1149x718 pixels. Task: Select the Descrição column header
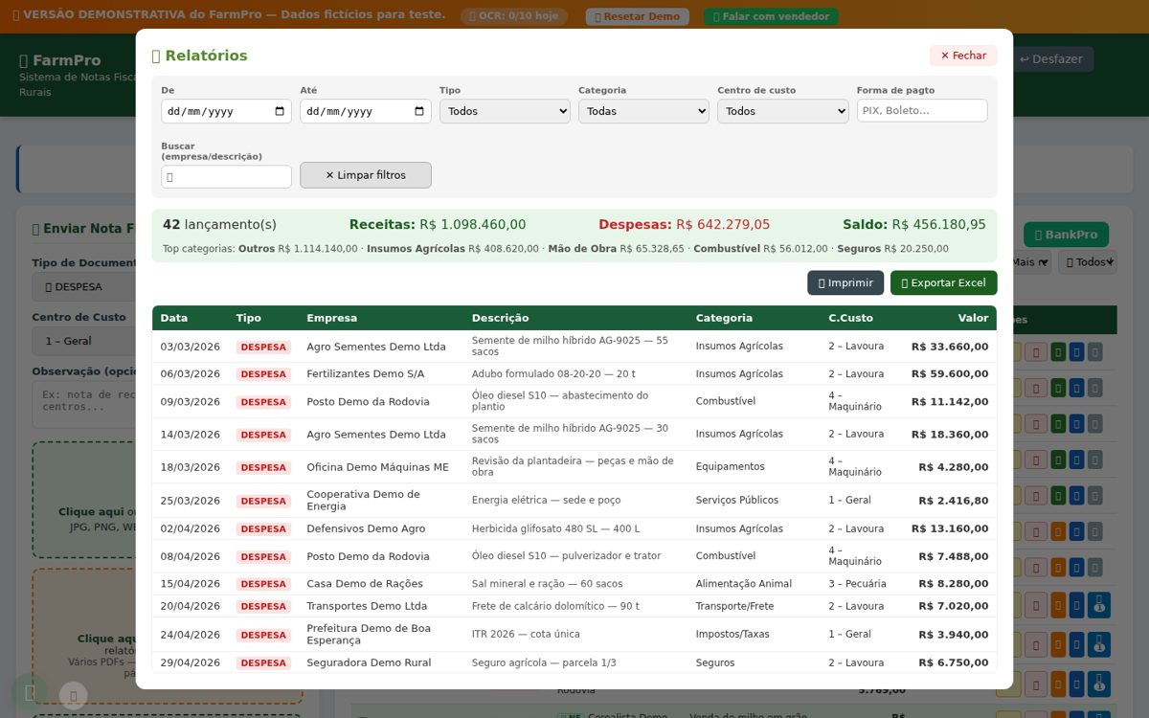(x=500, y=318)
